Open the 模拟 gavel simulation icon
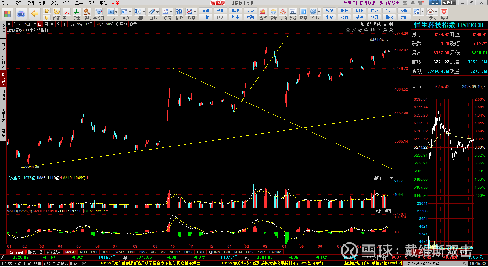Image resolution: width=488 pixels, height=267 pixels. point(87,12)
